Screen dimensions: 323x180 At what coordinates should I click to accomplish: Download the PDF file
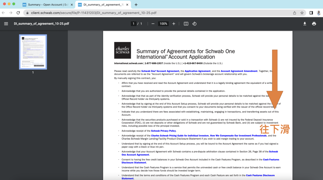(x=305, y=24)
